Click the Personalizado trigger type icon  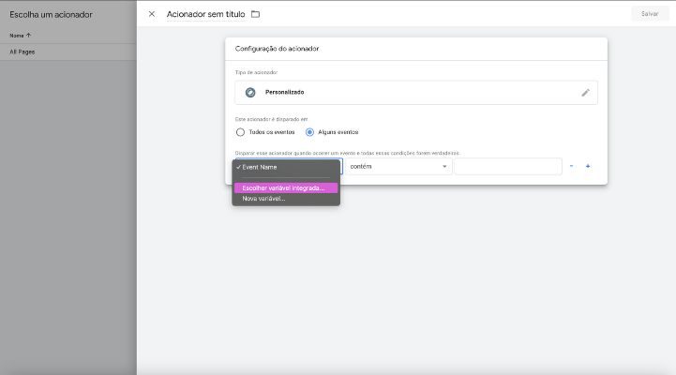click(x=250, y=92)
